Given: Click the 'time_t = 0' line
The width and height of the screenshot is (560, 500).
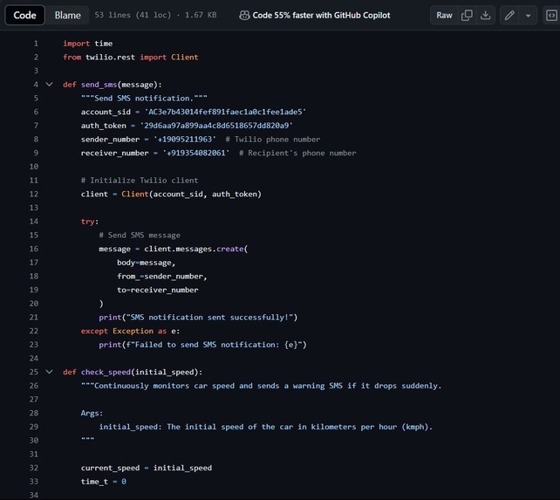Looking at the screenshot, I should click(103, 482).
